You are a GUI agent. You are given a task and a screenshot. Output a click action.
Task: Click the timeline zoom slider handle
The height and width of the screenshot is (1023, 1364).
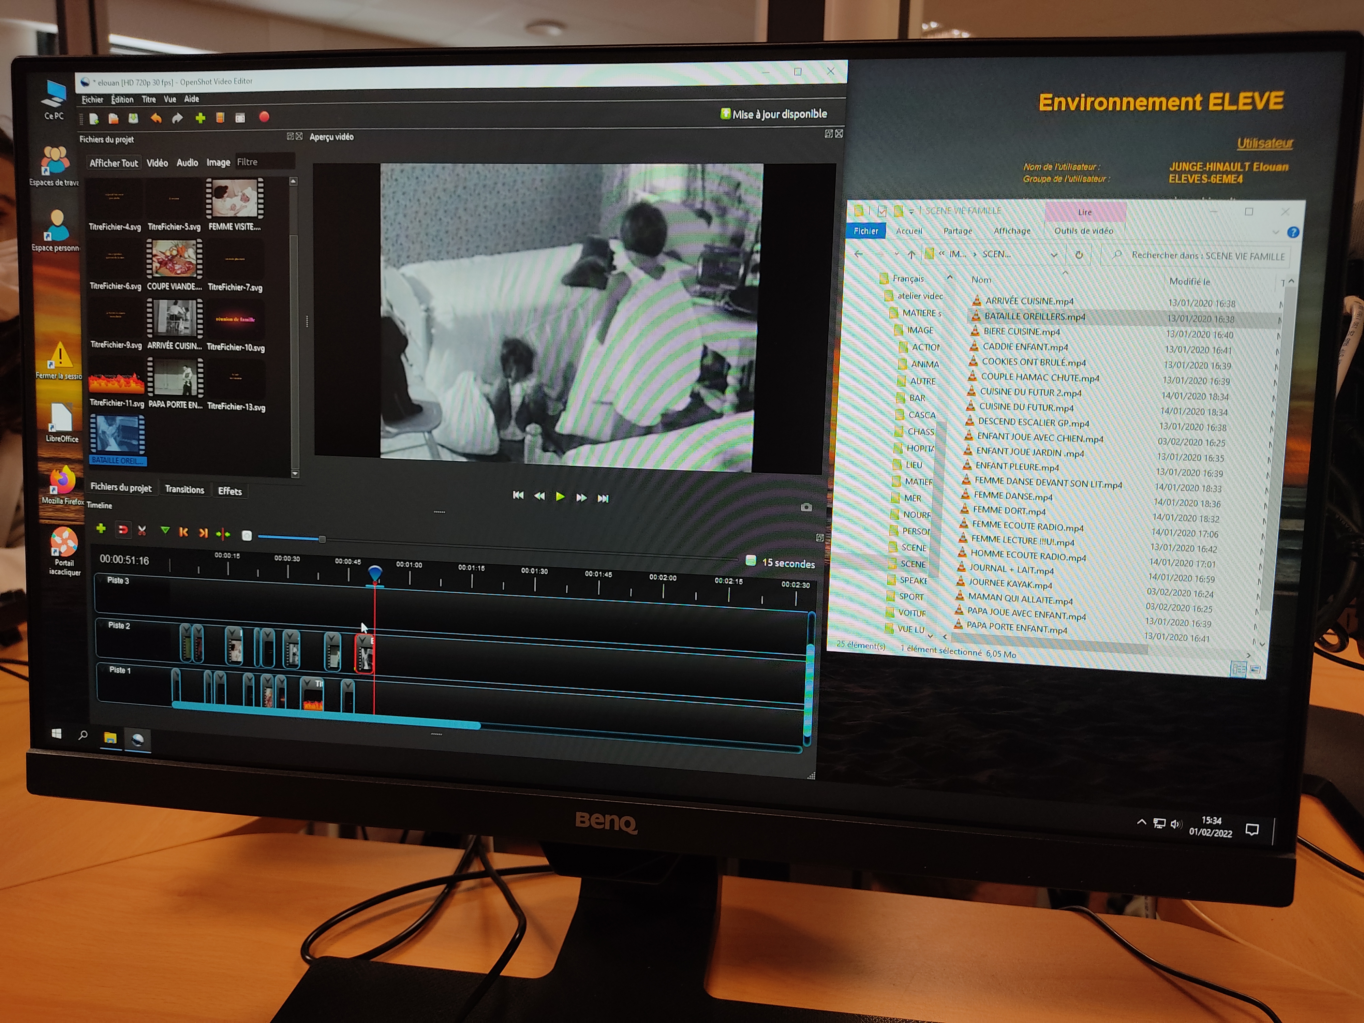[x=322, y=539]
